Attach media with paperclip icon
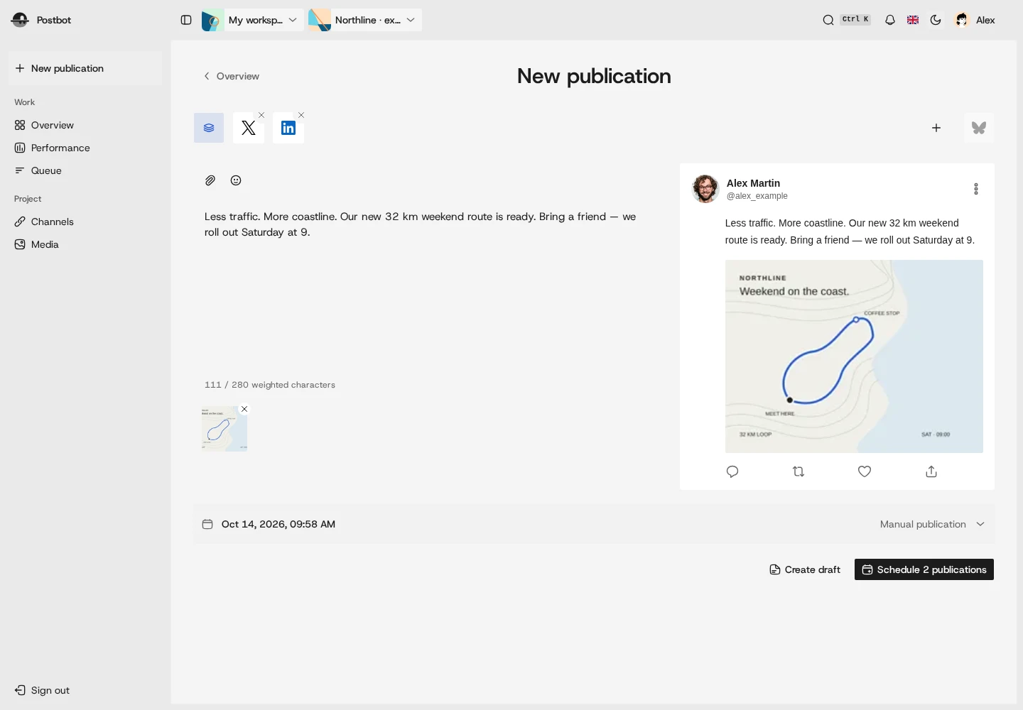This screenshot has height=710, width=1023. click(x=210, y=180)
